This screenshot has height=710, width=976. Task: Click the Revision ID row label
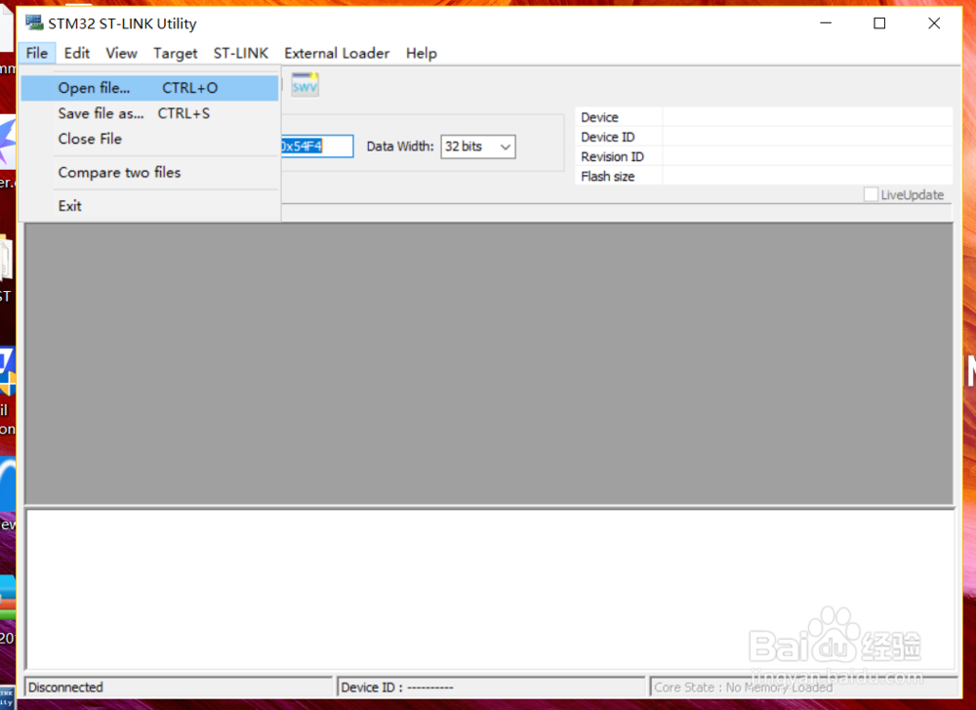pyautogui.click(x=612, y=157)
